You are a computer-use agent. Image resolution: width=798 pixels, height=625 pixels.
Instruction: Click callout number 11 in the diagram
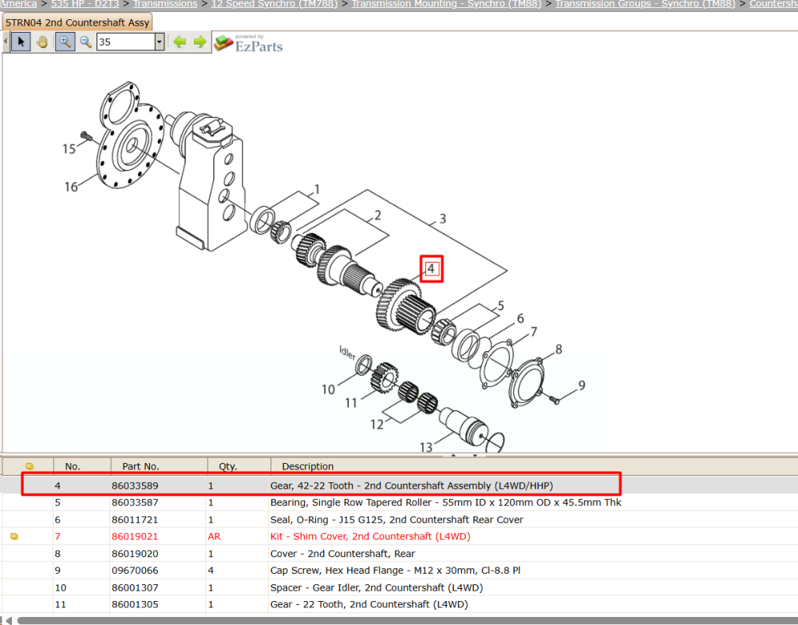coord(351,403)
